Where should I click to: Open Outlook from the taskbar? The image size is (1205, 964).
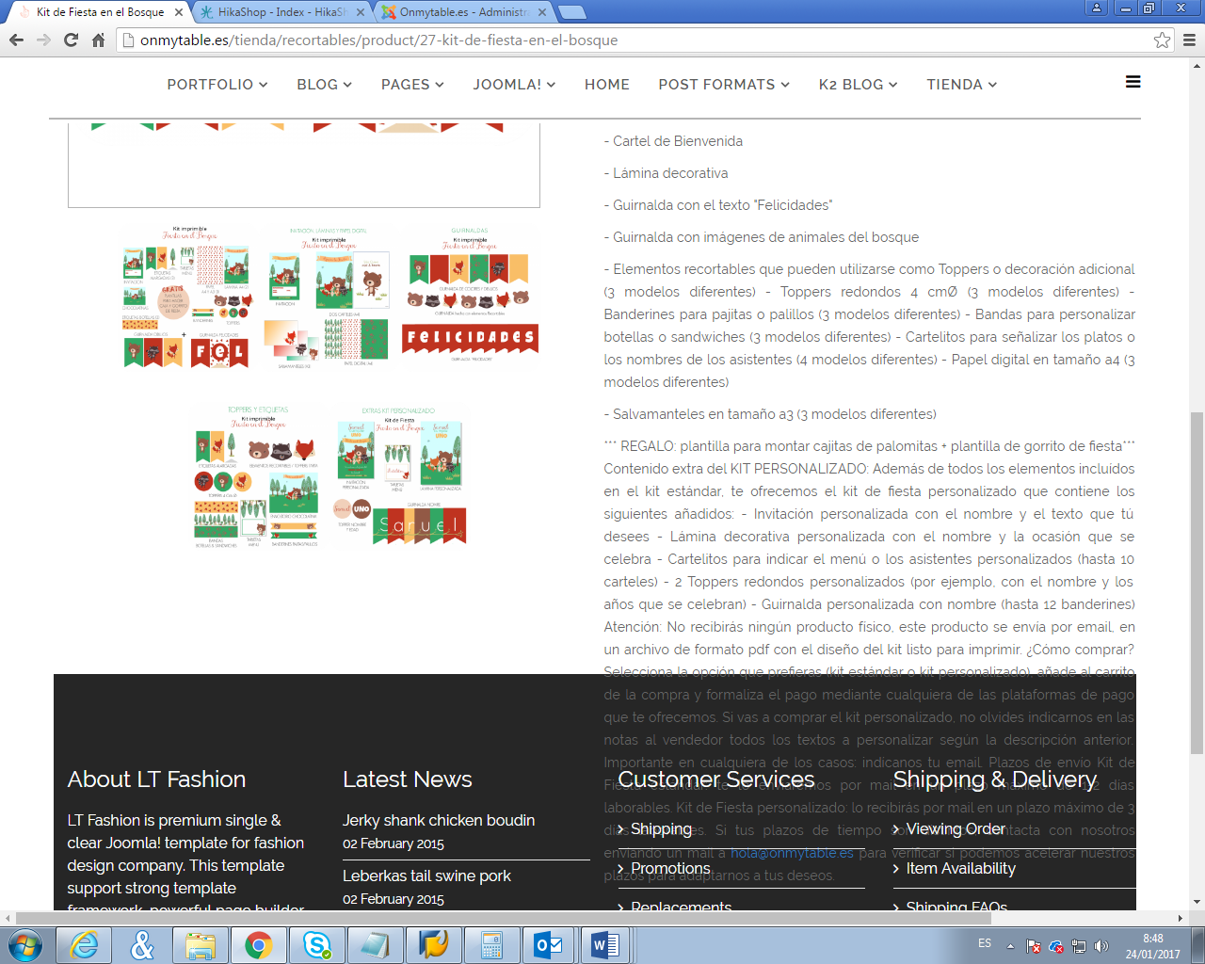[x=549, y=945]
